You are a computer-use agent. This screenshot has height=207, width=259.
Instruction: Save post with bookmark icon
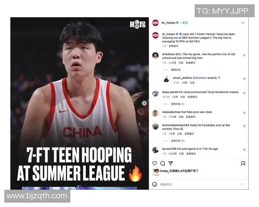coord(243,163)
